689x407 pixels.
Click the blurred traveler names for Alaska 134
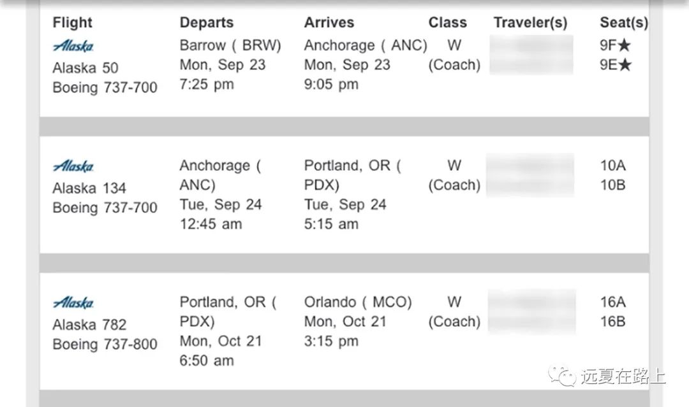(530, 175)
